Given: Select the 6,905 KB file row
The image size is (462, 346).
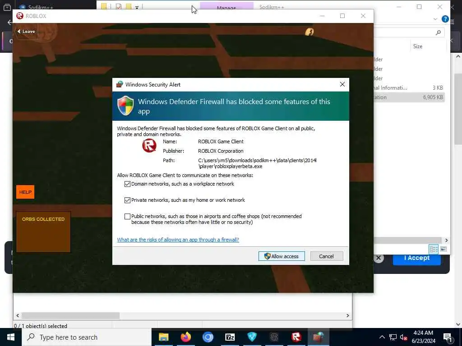Looking at the screenshot, I should (409, 97).
